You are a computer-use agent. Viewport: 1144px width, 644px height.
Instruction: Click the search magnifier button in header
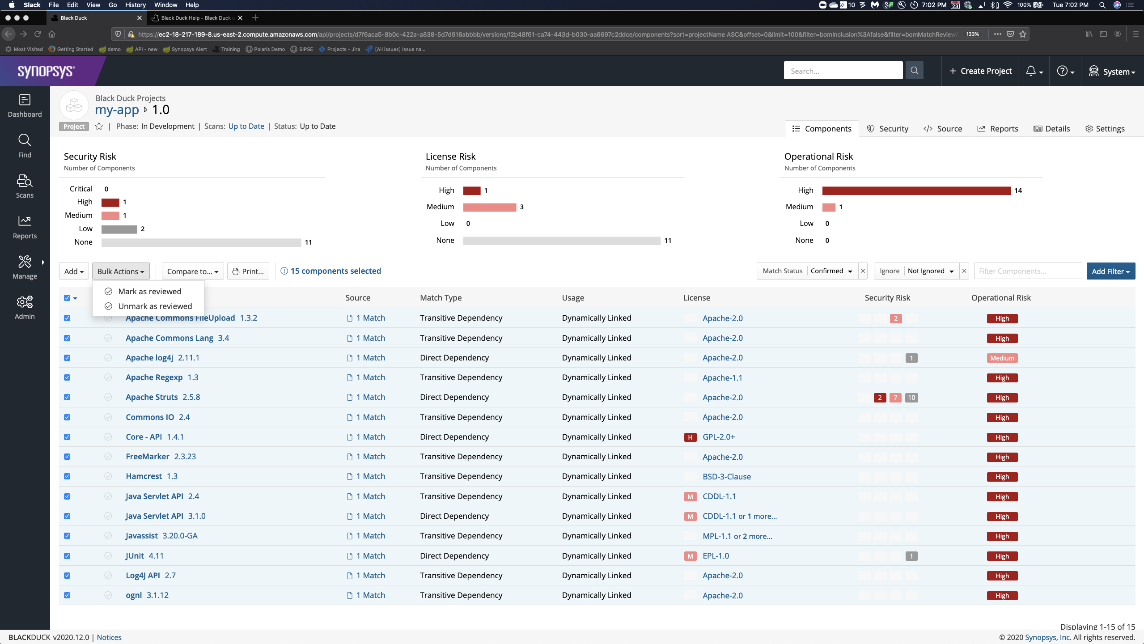pos(914,71)
